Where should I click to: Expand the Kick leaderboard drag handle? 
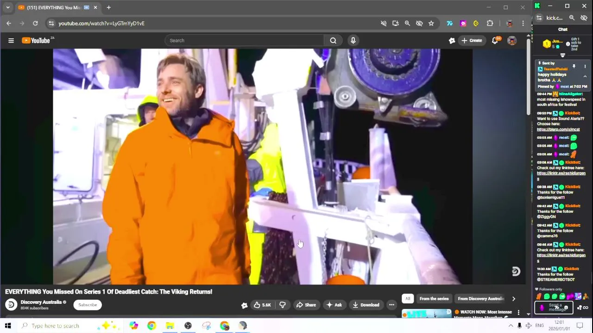(562, 55)
